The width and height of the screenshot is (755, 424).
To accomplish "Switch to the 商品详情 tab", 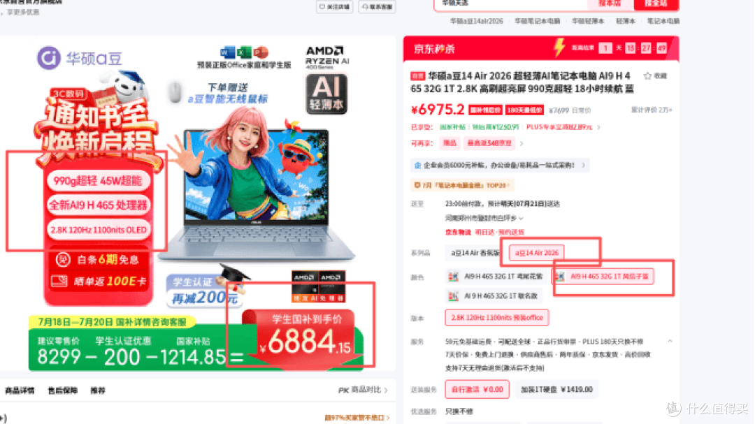I will coord(20,390).
